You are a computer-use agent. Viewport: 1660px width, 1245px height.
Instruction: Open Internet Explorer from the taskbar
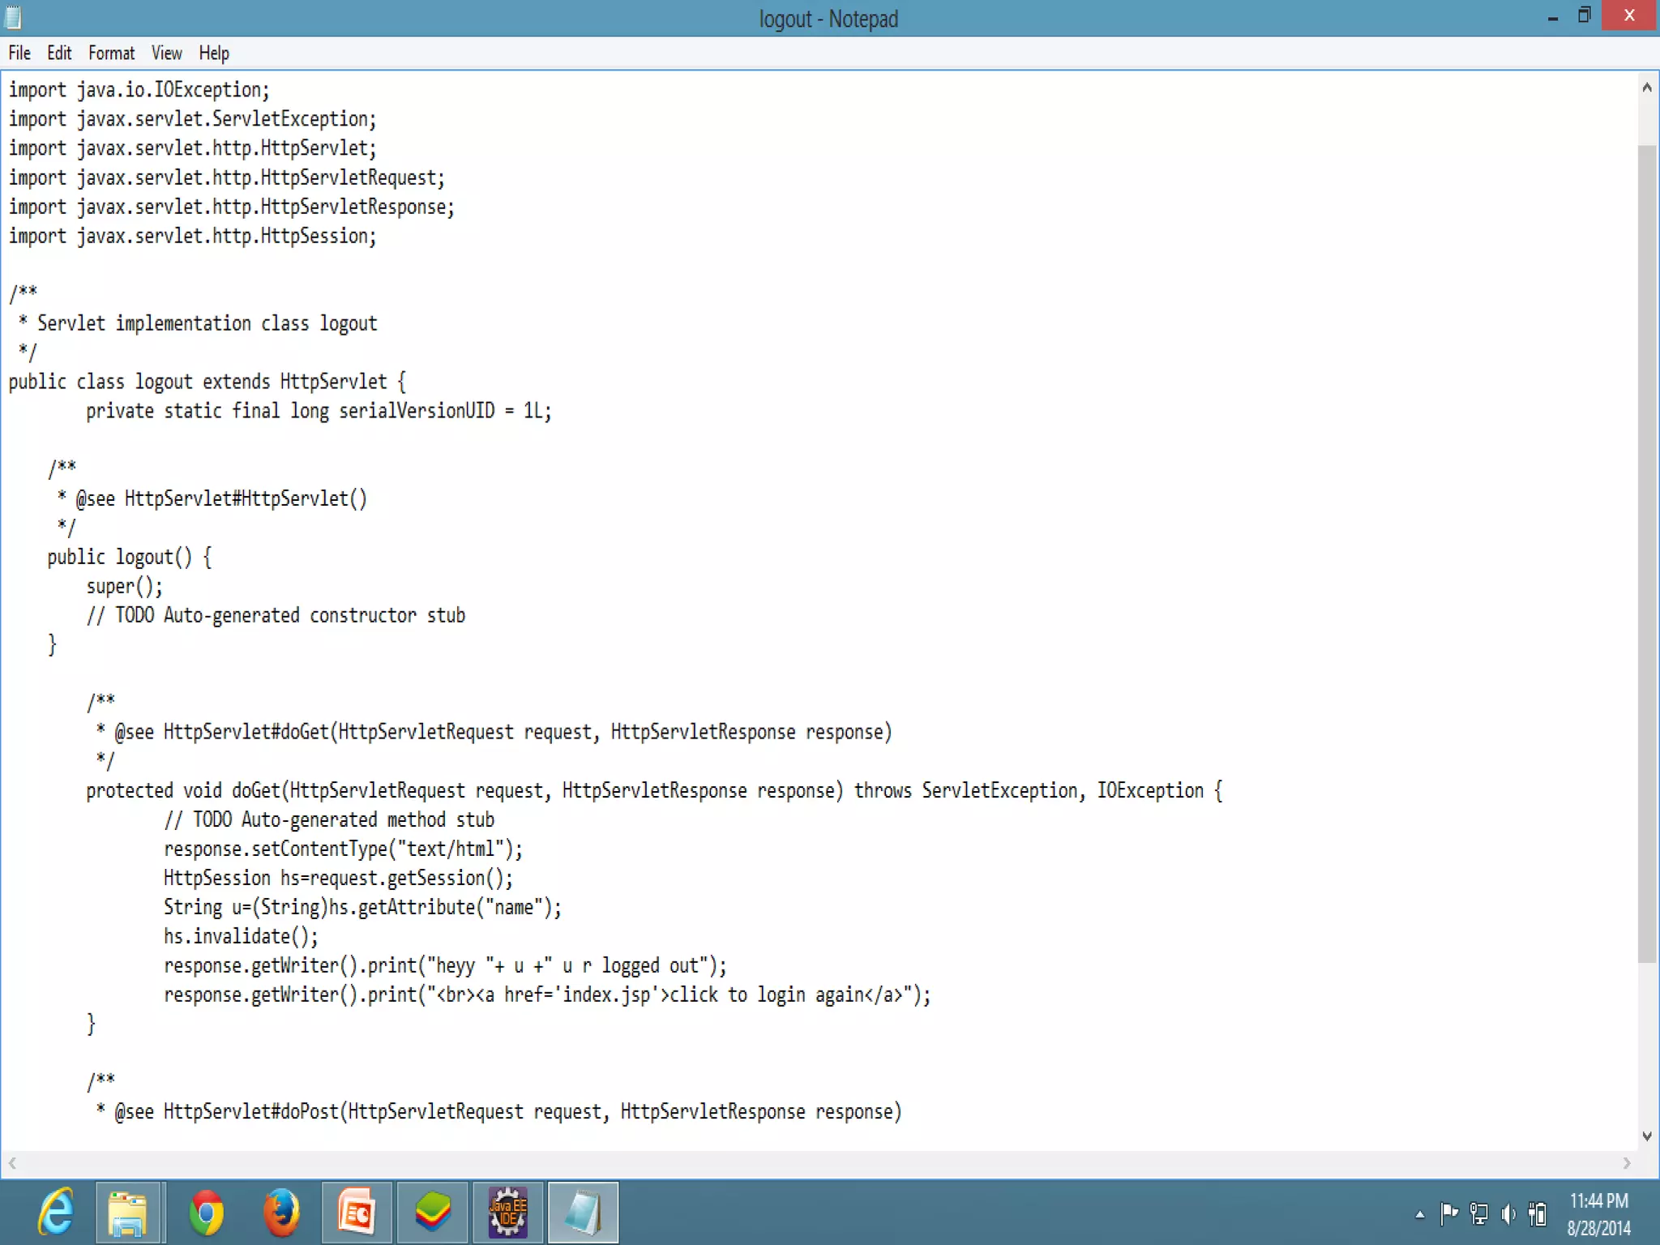(x=55, y=1213)
